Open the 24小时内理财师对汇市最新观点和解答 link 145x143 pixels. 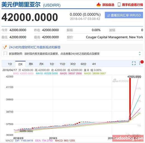tap(35, 47)
